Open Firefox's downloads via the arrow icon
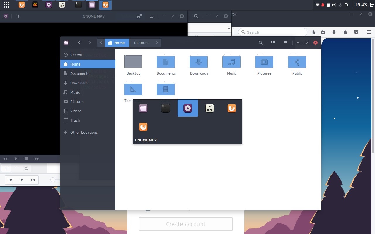Viewport: 375px width, 234px height. click(334, 32)
